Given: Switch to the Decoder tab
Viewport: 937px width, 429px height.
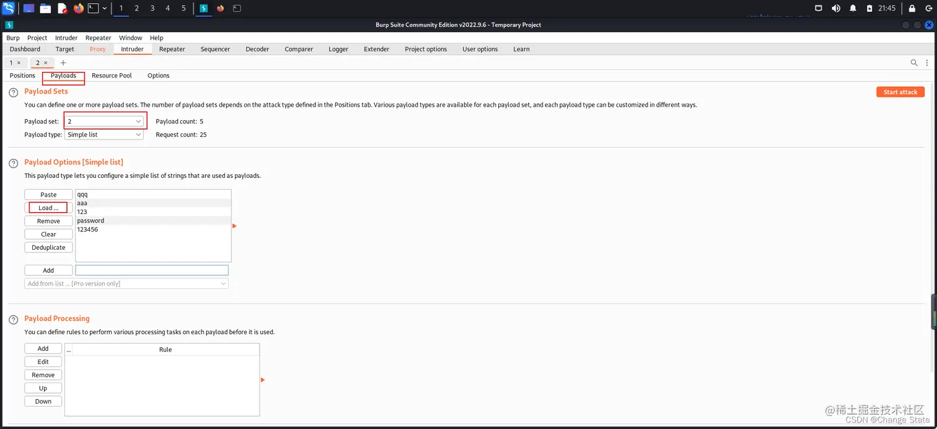Looking at the screenshot, I should click(x=257, y=49).
